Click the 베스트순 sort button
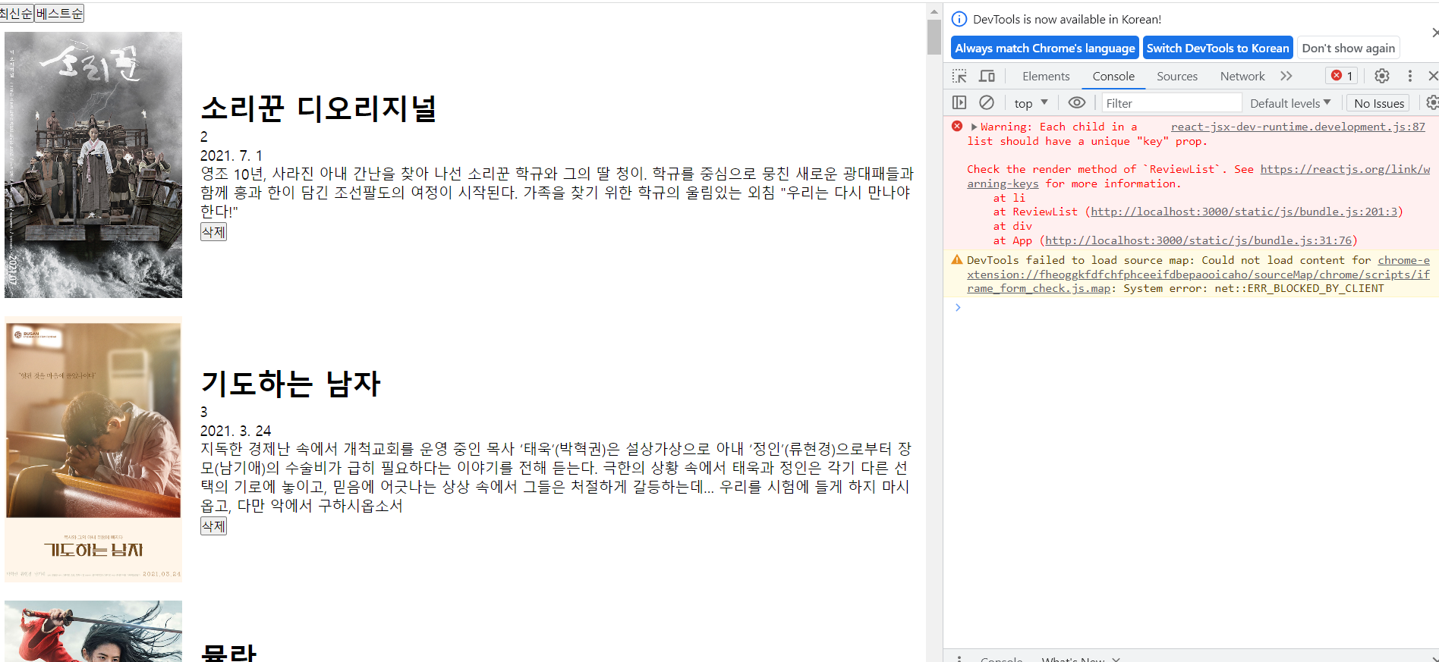Screen dimensions: 1439x662 (x=59, y=13)
